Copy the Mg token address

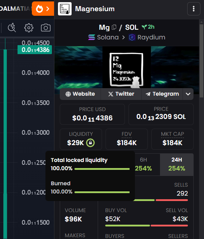(114, 27)
